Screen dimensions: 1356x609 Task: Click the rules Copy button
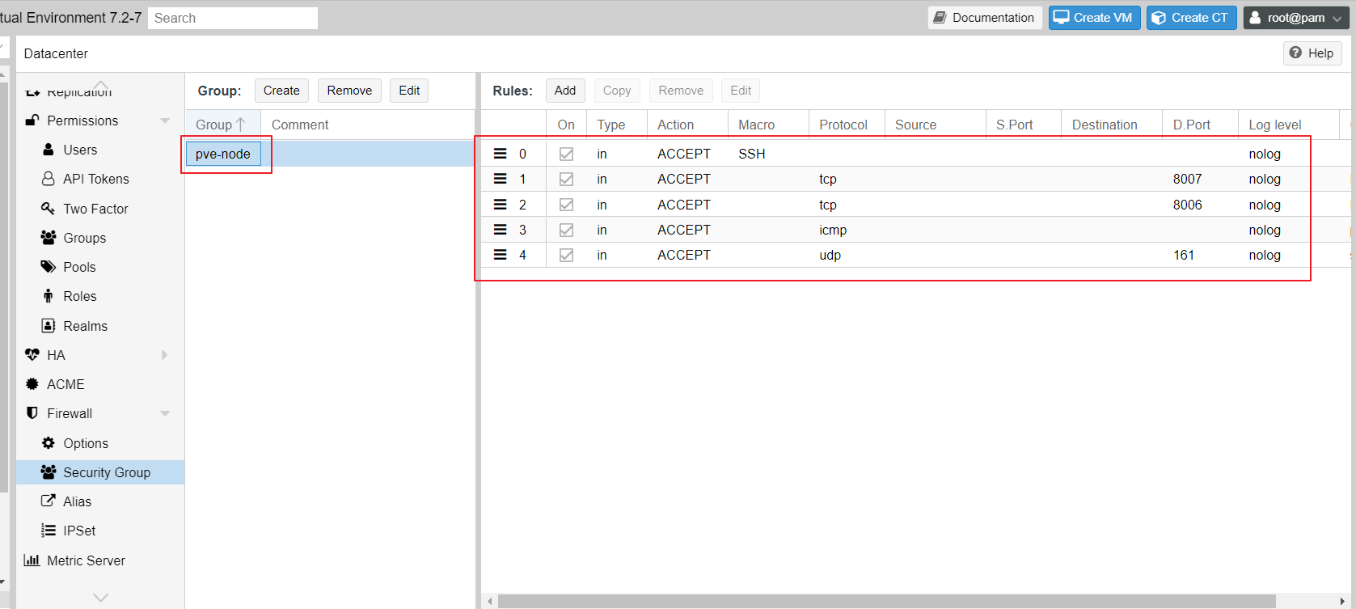[617, 91]
